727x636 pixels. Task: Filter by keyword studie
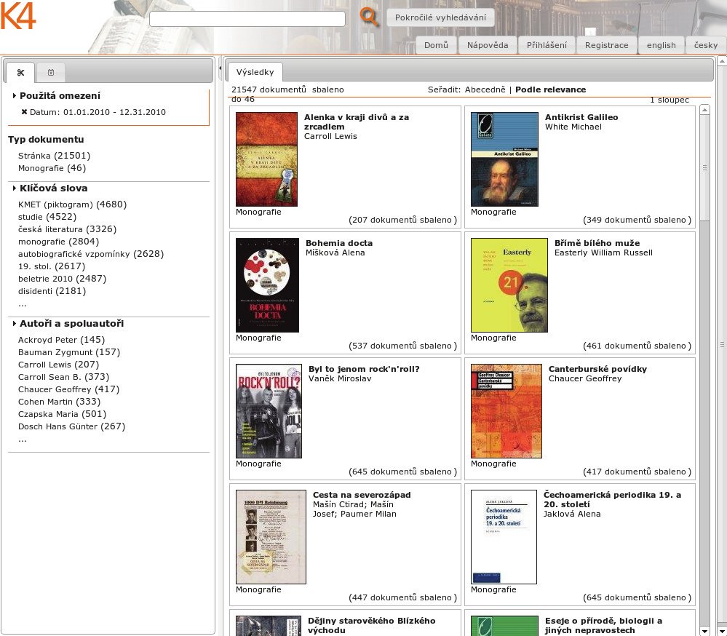[47, 217]
